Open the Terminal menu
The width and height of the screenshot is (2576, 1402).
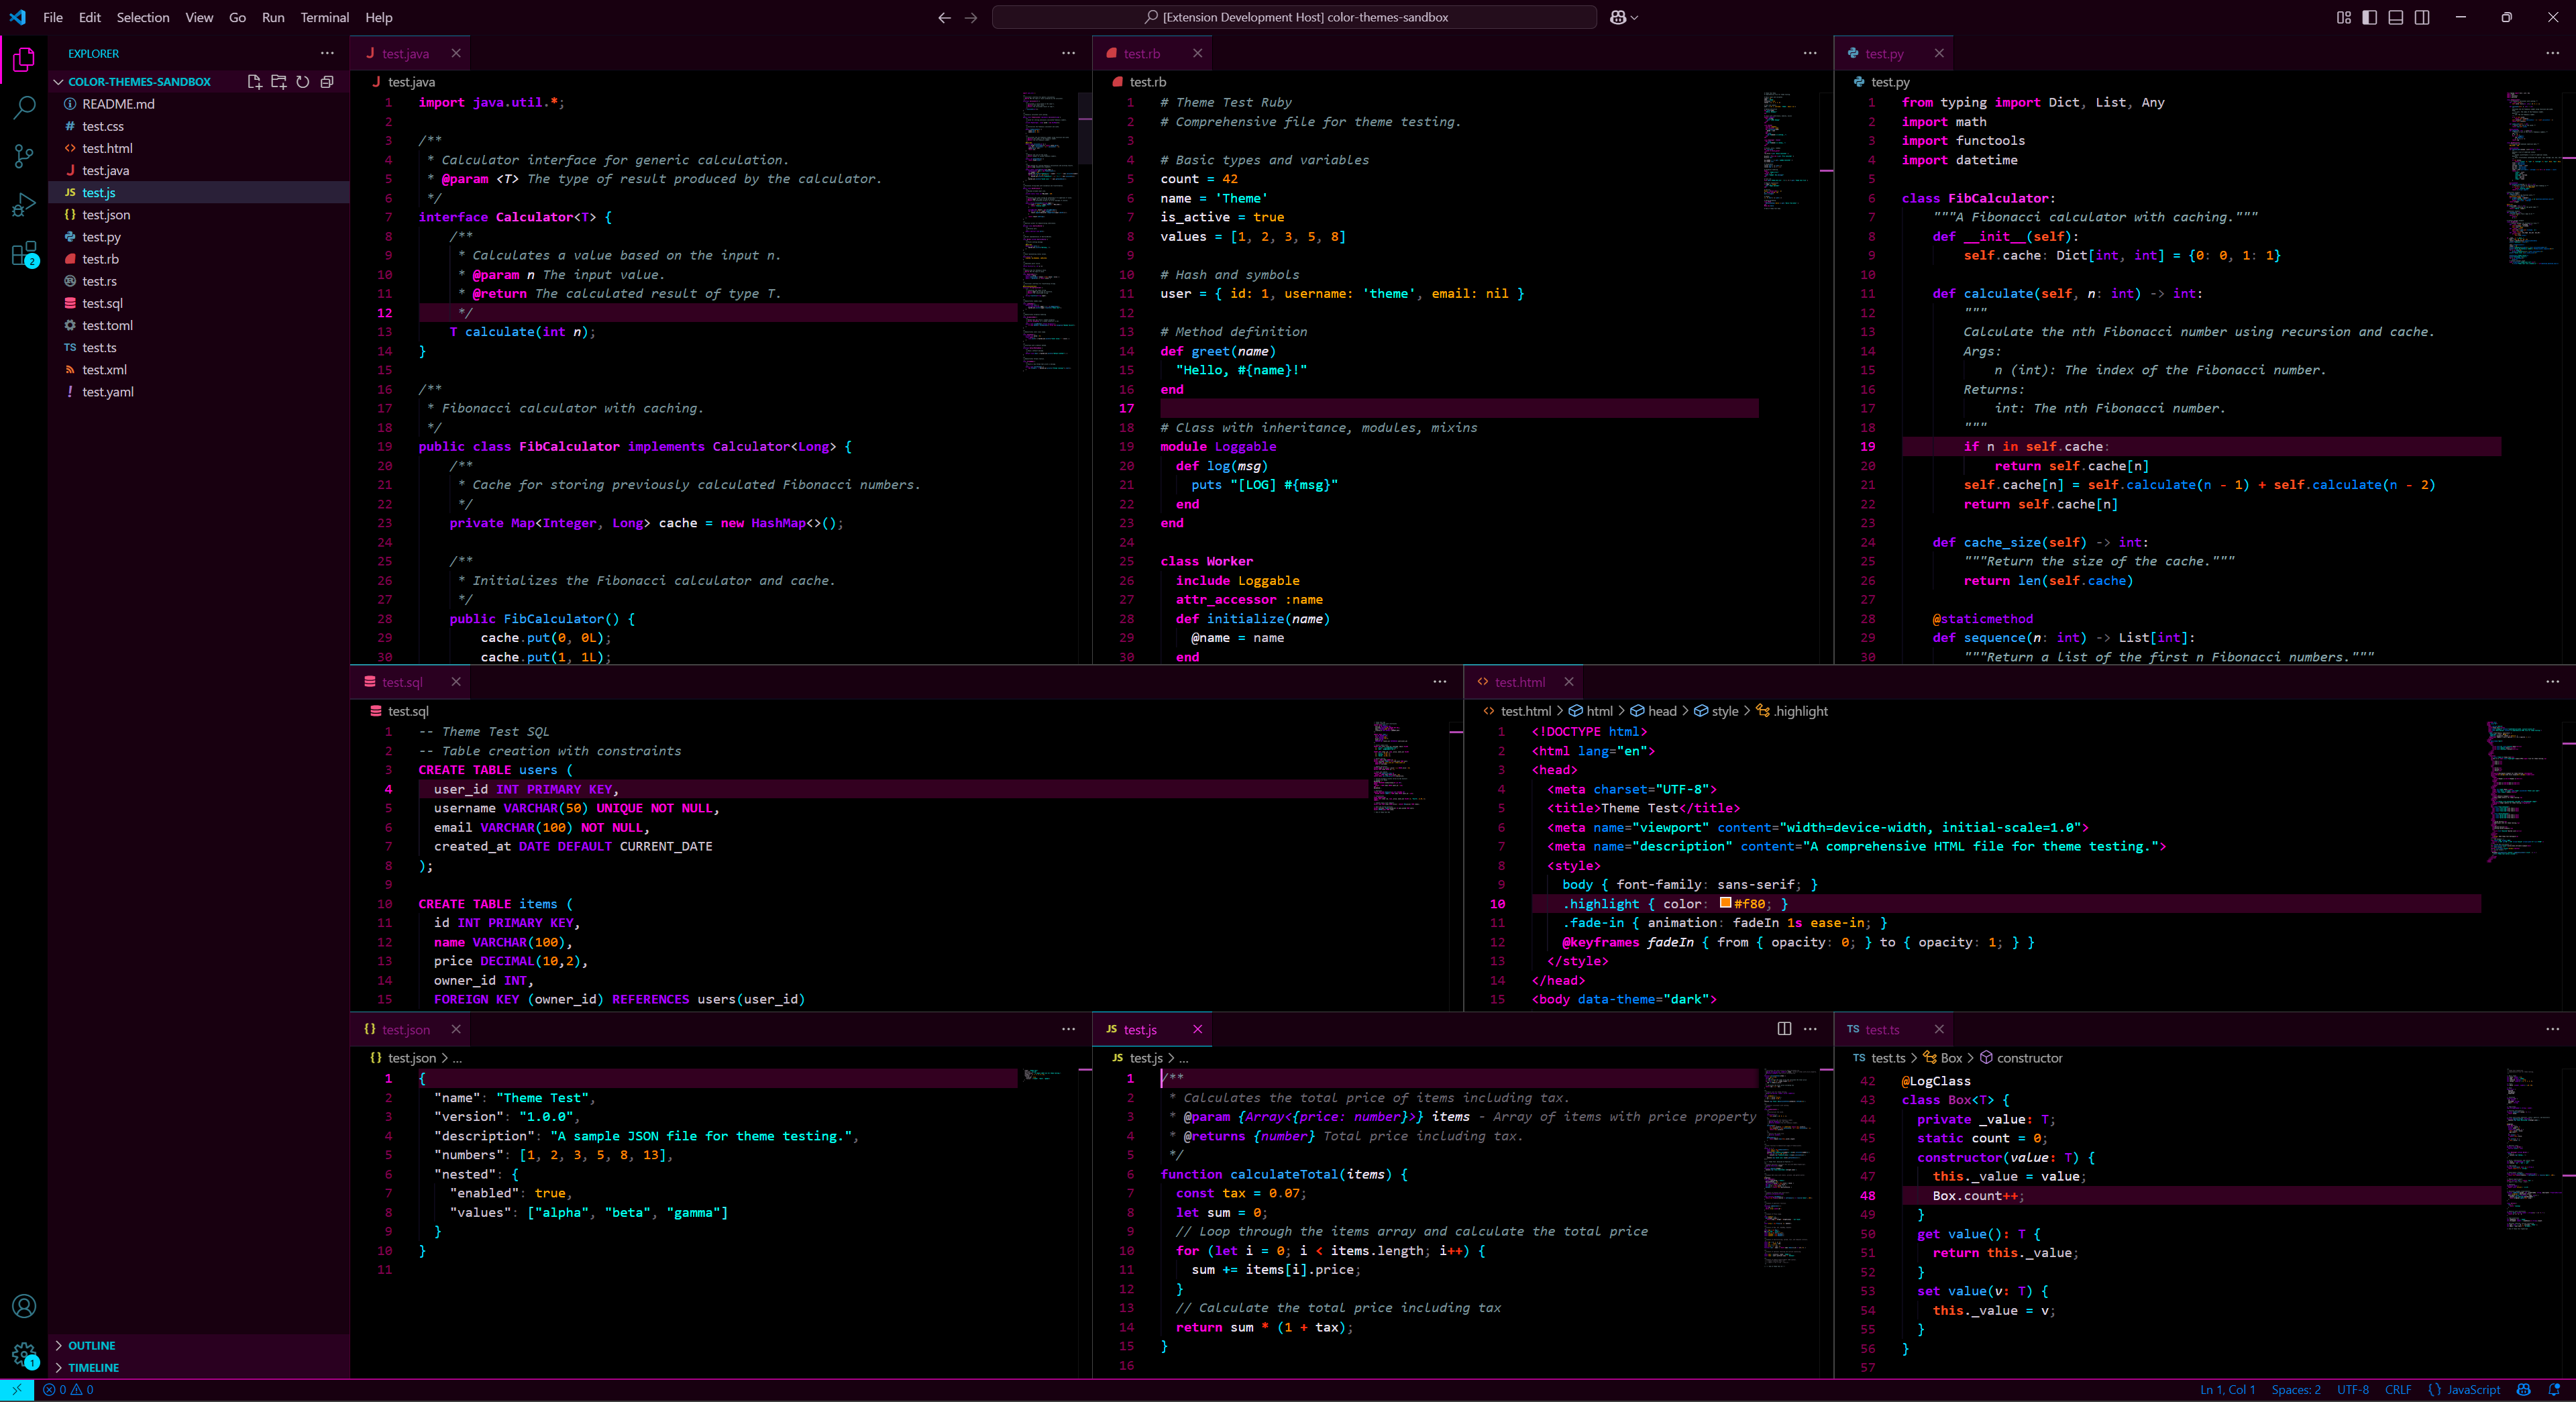point(324,17)
